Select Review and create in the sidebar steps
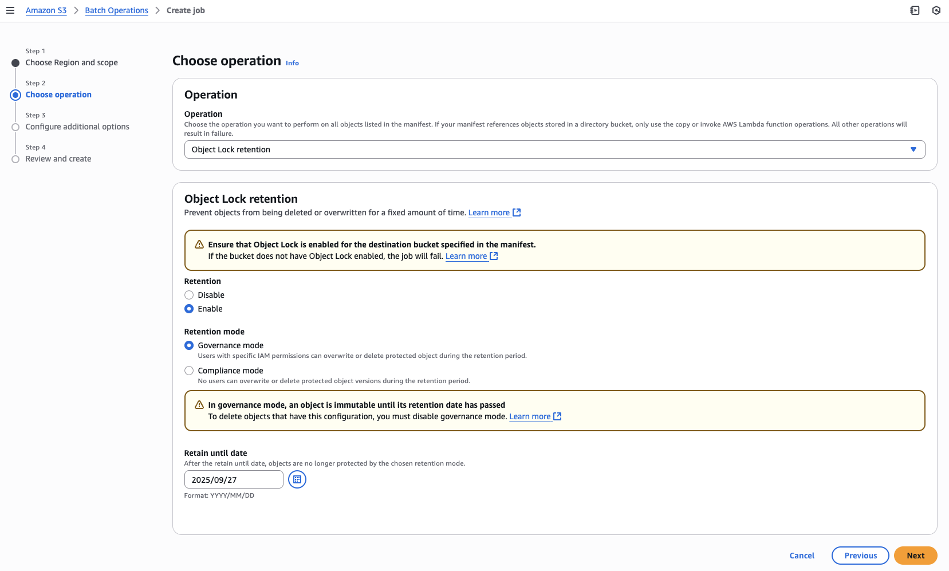949x571 pixels. pyautogui.click(x=58, y=159)
